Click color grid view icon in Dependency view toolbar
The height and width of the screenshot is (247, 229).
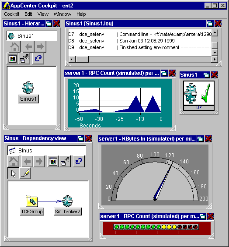pos(53,161)
